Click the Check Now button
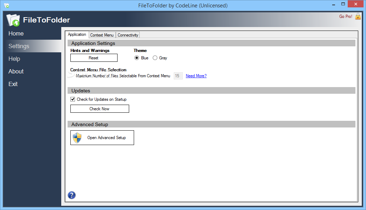This screenshot has width=366, height=210. tap(100, 109)
